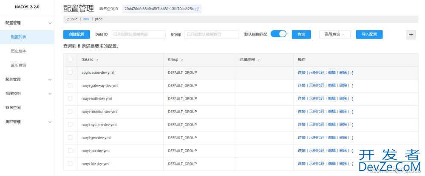The width and height of the screenshot is (425, 176).
Task: Sort table by the Group column icon
Action: click(182, 60)
